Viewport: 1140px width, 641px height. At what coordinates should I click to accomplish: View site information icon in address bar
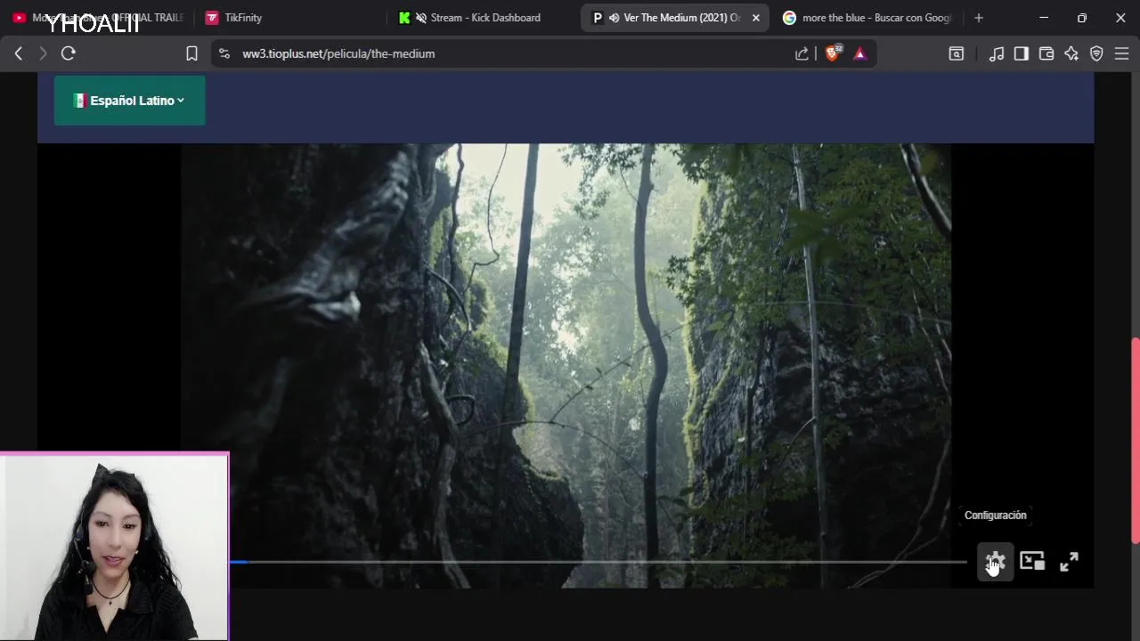[224, 53]
